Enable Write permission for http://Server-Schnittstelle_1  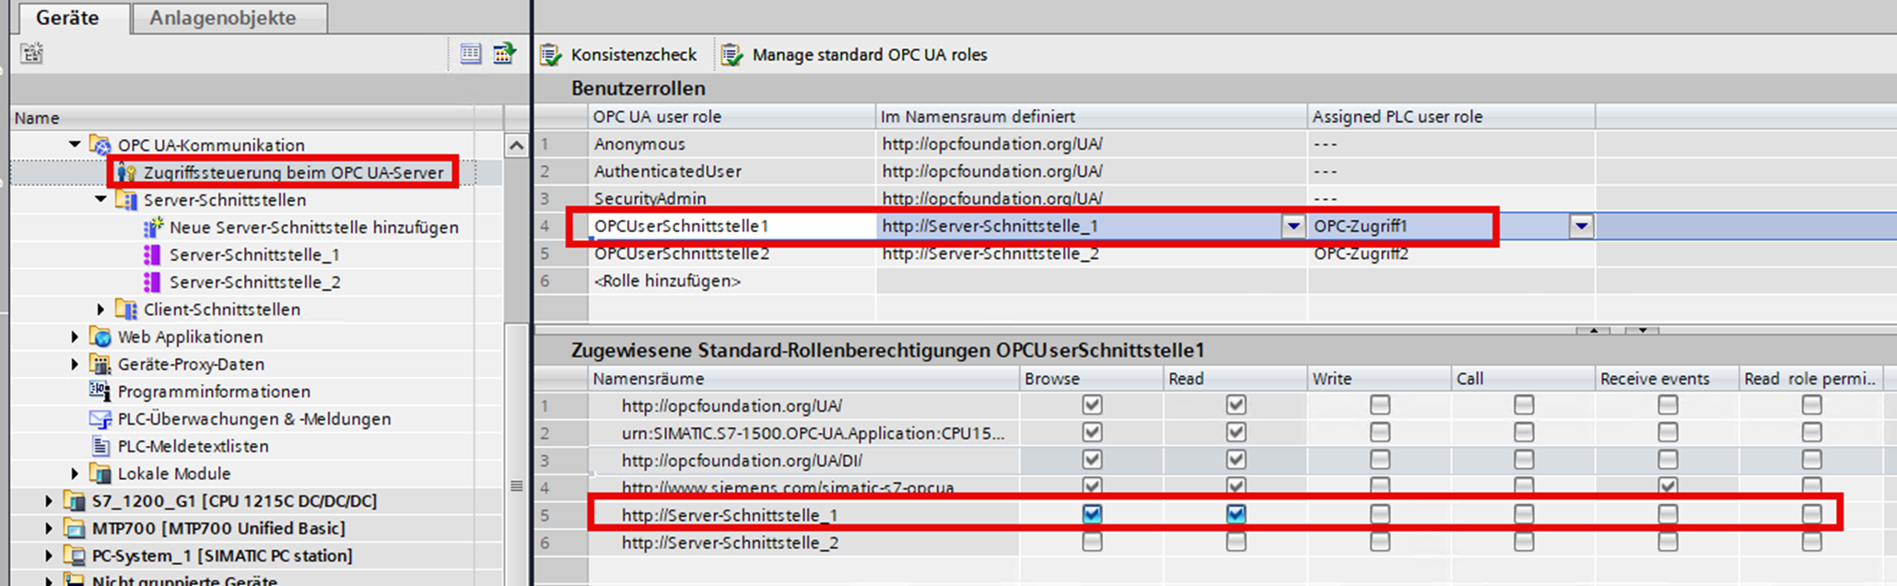(x=1379, y=514)
